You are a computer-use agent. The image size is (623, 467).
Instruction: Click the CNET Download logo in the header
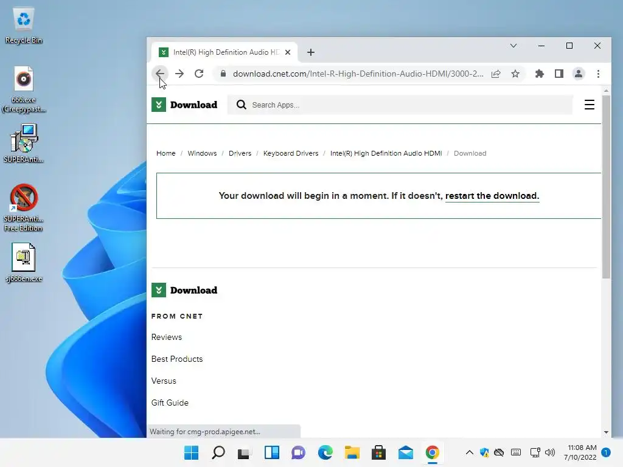[x=184, y=105]
